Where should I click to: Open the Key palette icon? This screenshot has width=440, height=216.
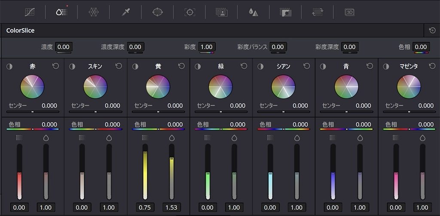point(286,12)
